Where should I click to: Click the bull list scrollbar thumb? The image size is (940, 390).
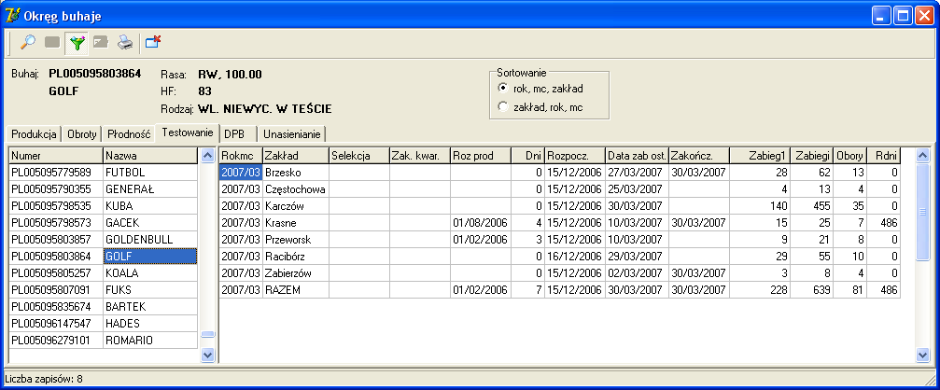[x=207, y=334]
